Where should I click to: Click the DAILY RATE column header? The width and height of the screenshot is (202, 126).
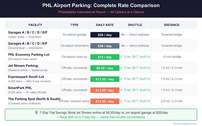[x=105, y=25]
